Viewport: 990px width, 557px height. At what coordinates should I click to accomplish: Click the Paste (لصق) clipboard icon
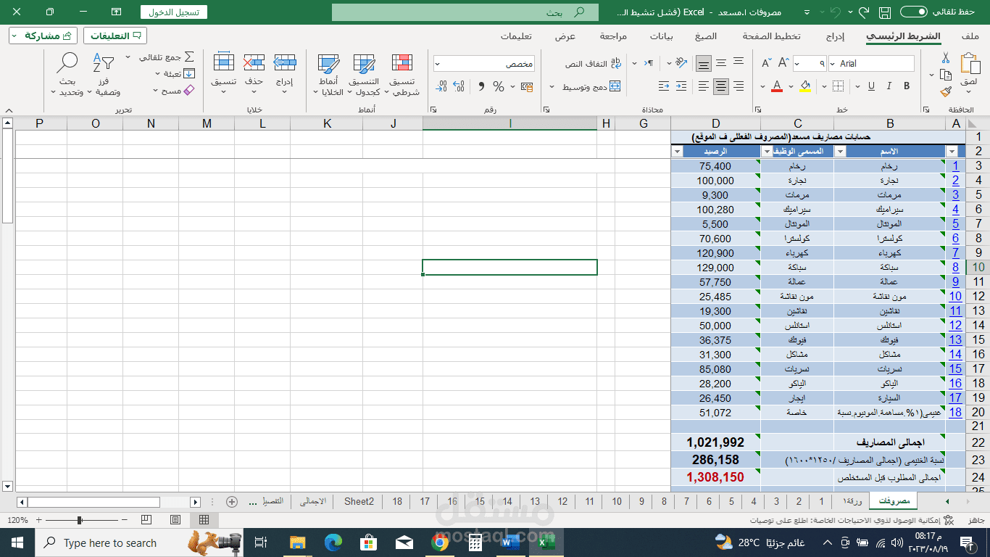pyautogui.click(x=969, y=64)
